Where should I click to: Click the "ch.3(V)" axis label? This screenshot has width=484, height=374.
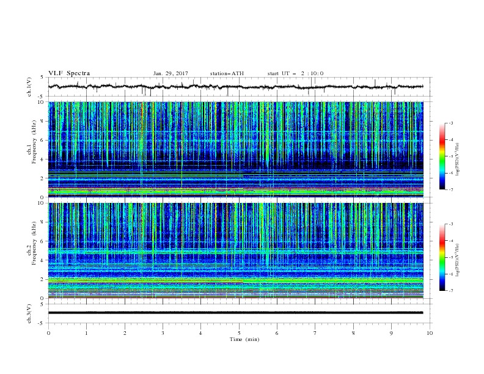[x=29, y=313]
